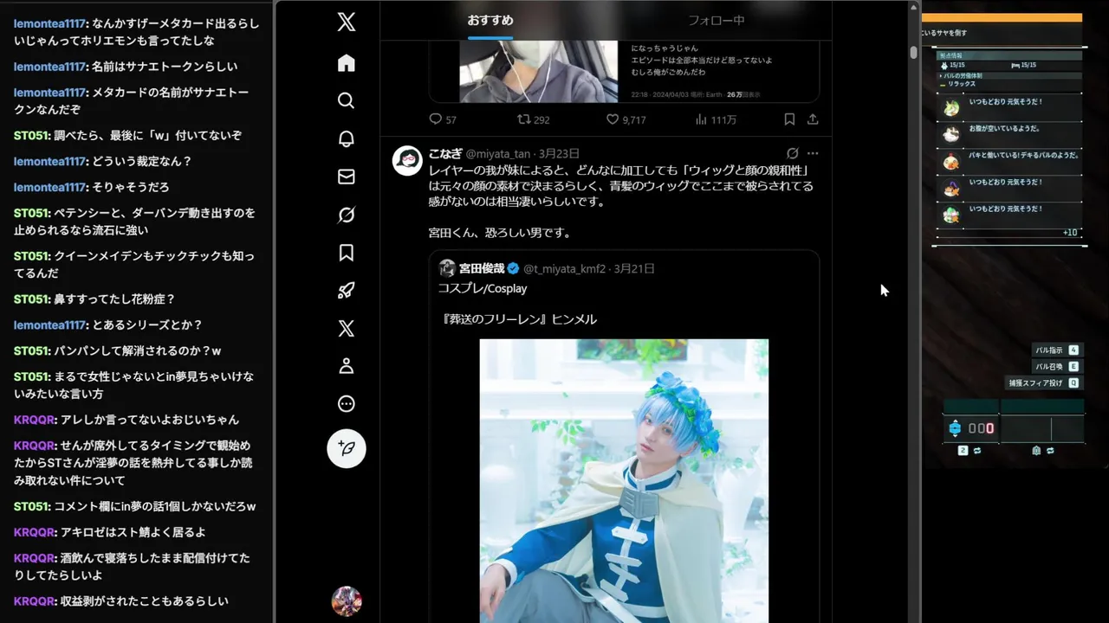
Task: Bookmark the post with 111万 views
Action: click(789, 119)
